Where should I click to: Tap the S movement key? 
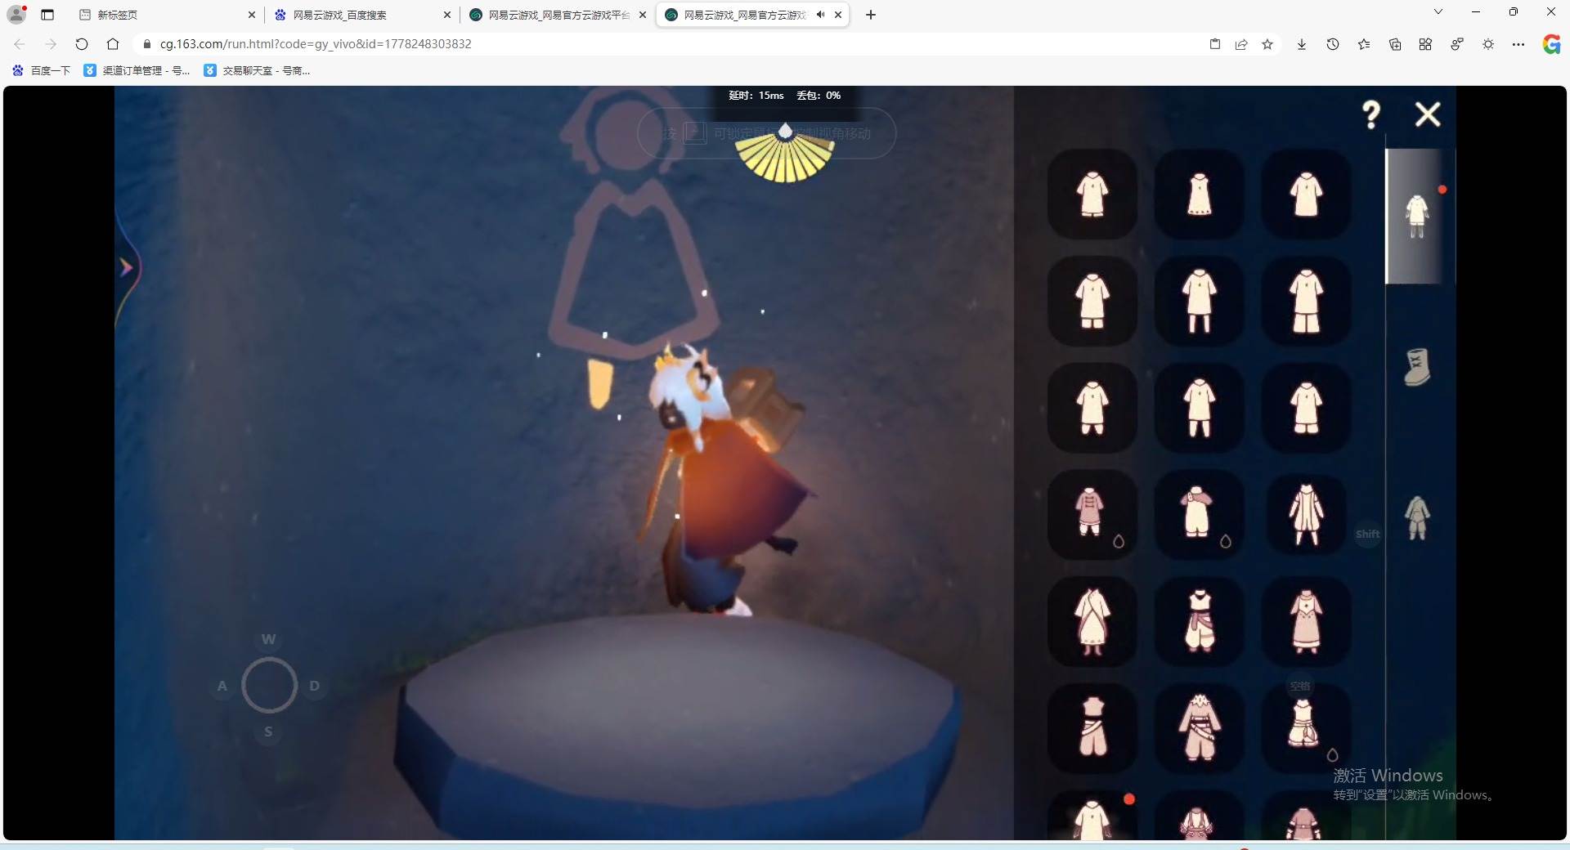pyautogui.click(x=268, y=731)
